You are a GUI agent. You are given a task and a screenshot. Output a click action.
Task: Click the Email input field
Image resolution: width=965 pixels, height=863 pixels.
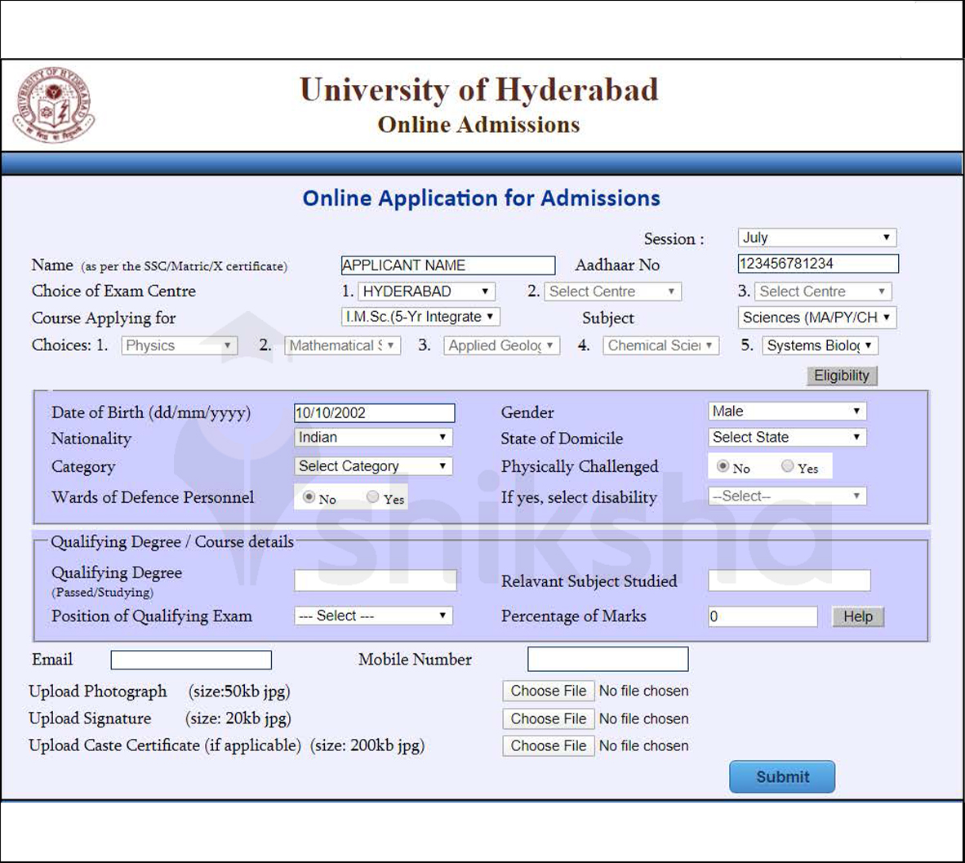(191, 660)
